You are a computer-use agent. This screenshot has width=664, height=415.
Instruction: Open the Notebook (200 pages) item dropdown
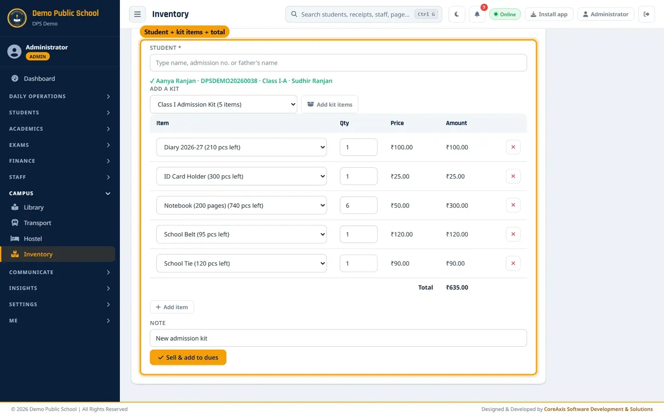242,205
